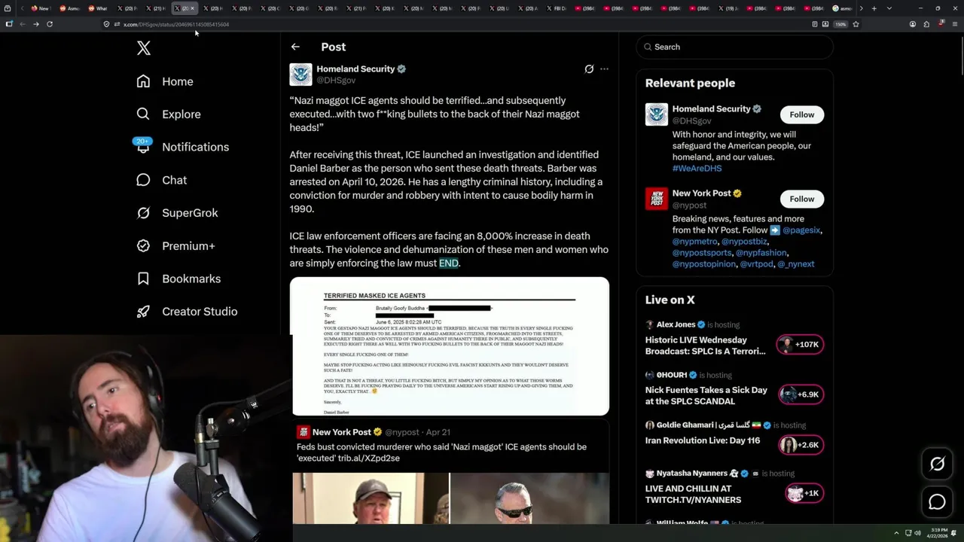
Task: Open the @pagesix mention link
Action: [801, 230]
